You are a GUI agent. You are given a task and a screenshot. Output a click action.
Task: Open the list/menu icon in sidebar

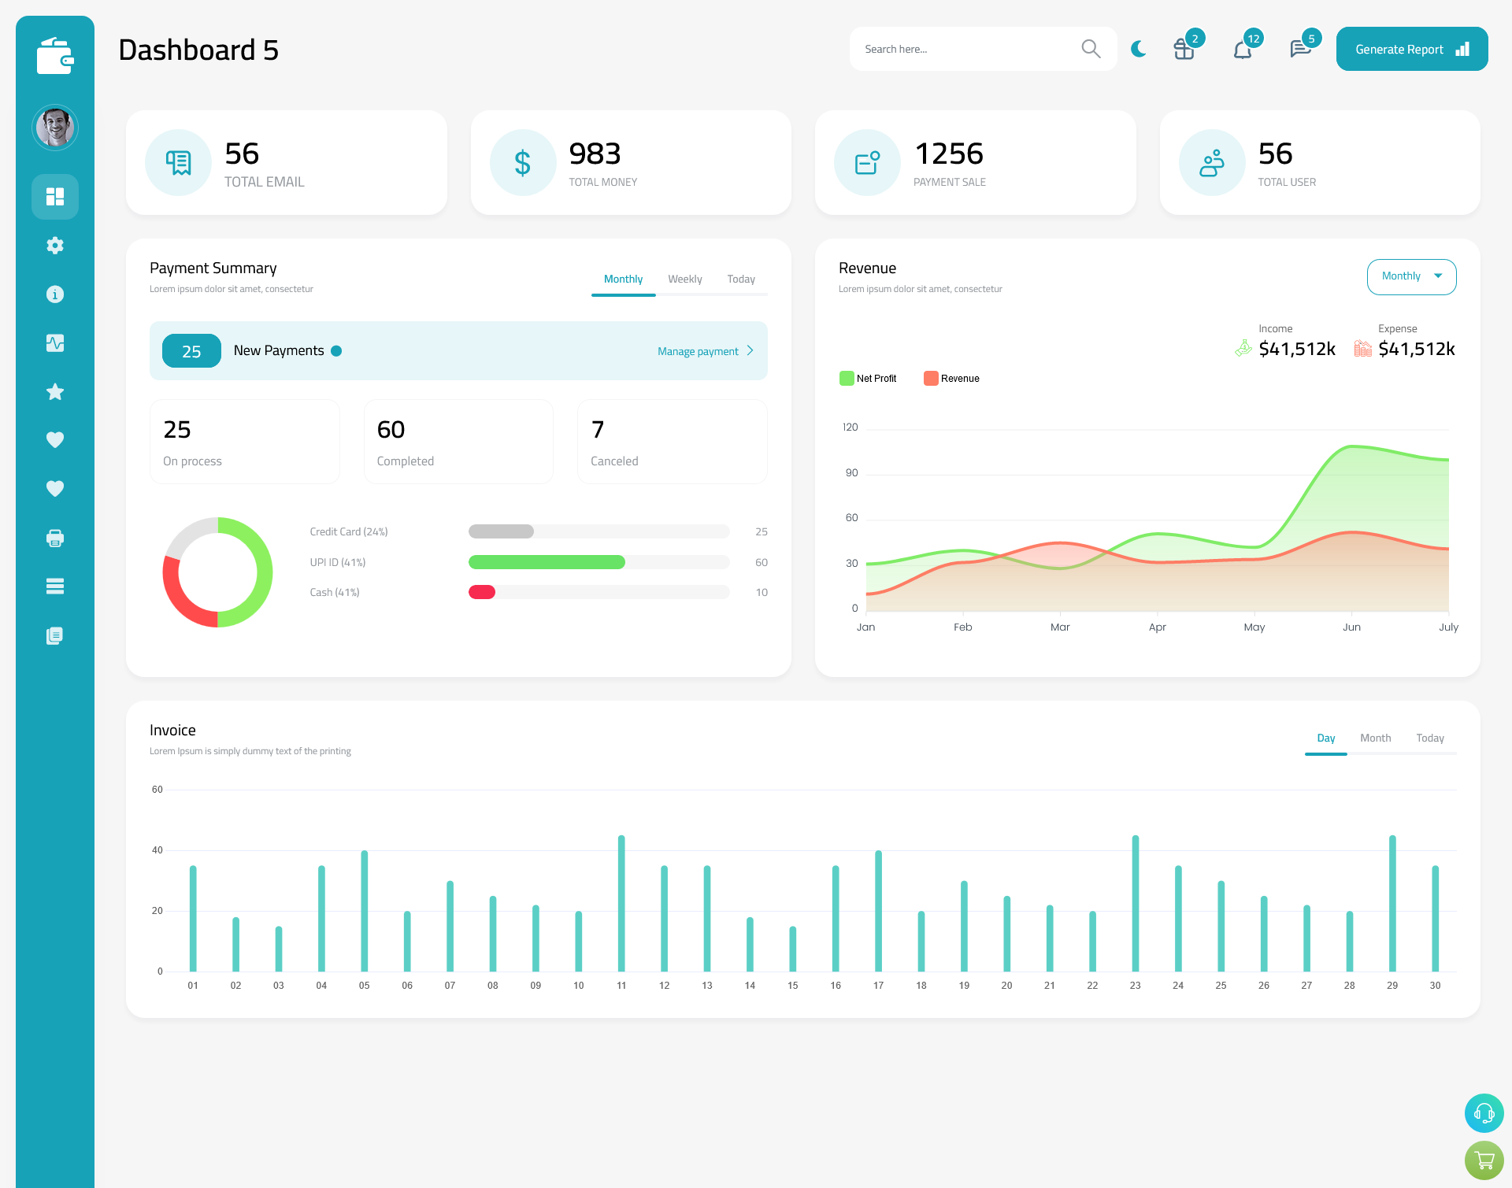(x=54, y=587)
